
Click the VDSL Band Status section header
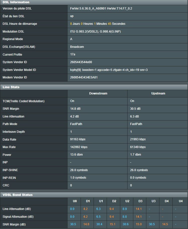[18, 195]
